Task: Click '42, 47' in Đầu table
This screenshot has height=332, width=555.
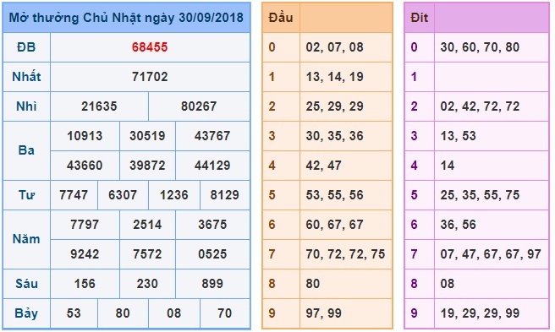Action: point(323,165)
